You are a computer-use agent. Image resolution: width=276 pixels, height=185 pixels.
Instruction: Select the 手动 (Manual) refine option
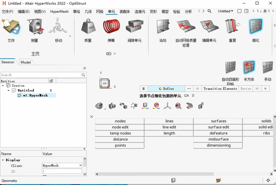pos(268,67)
